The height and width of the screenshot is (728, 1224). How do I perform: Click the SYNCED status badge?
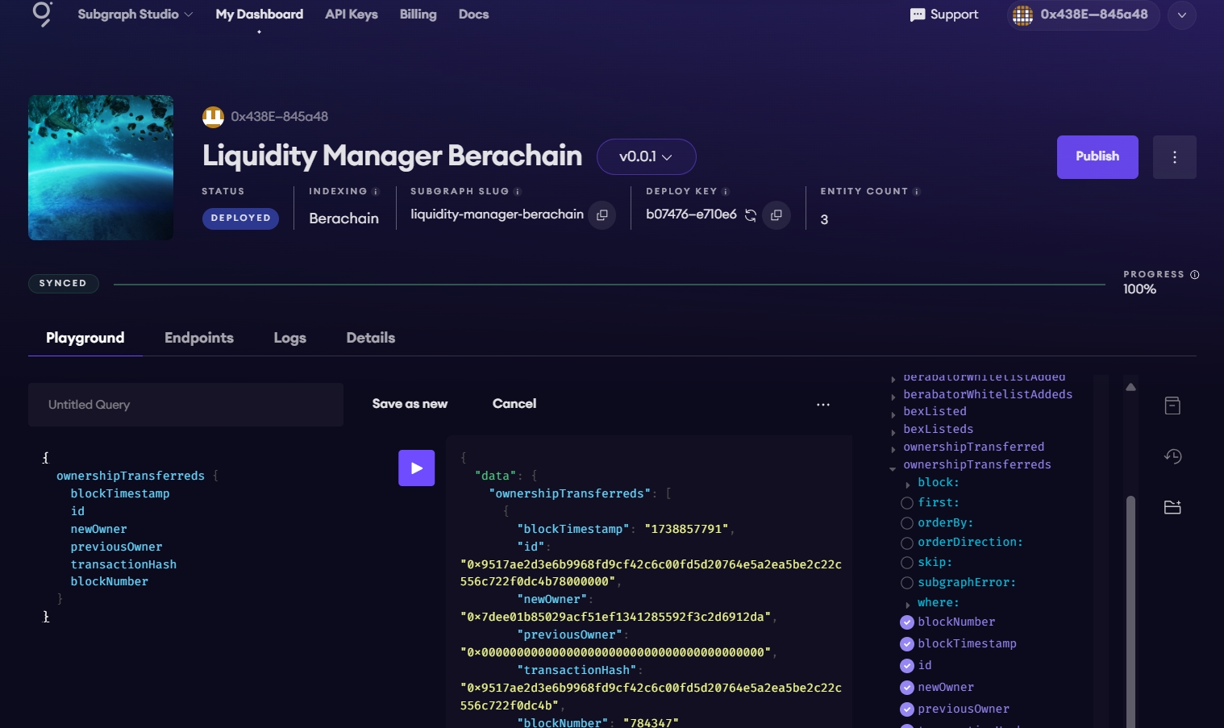coord(63,284)
